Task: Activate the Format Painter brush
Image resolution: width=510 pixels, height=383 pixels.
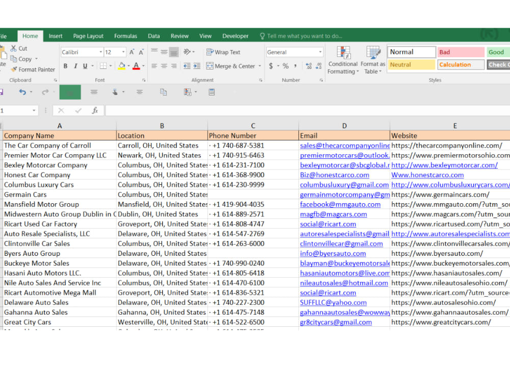Action: pos(14,69)
